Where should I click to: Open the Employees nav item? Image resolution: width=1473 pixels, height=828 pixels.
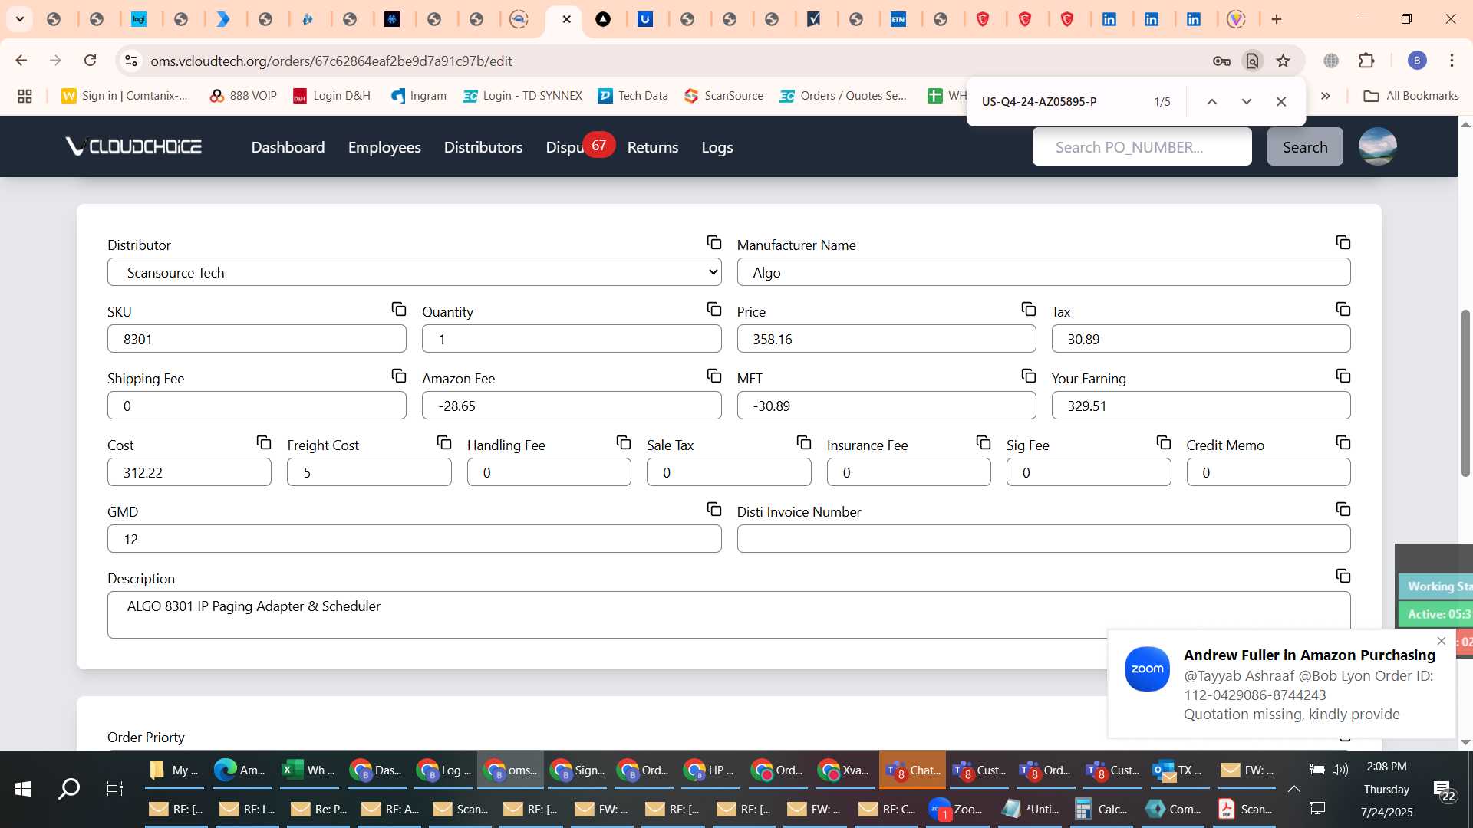(x=384, y=147)
